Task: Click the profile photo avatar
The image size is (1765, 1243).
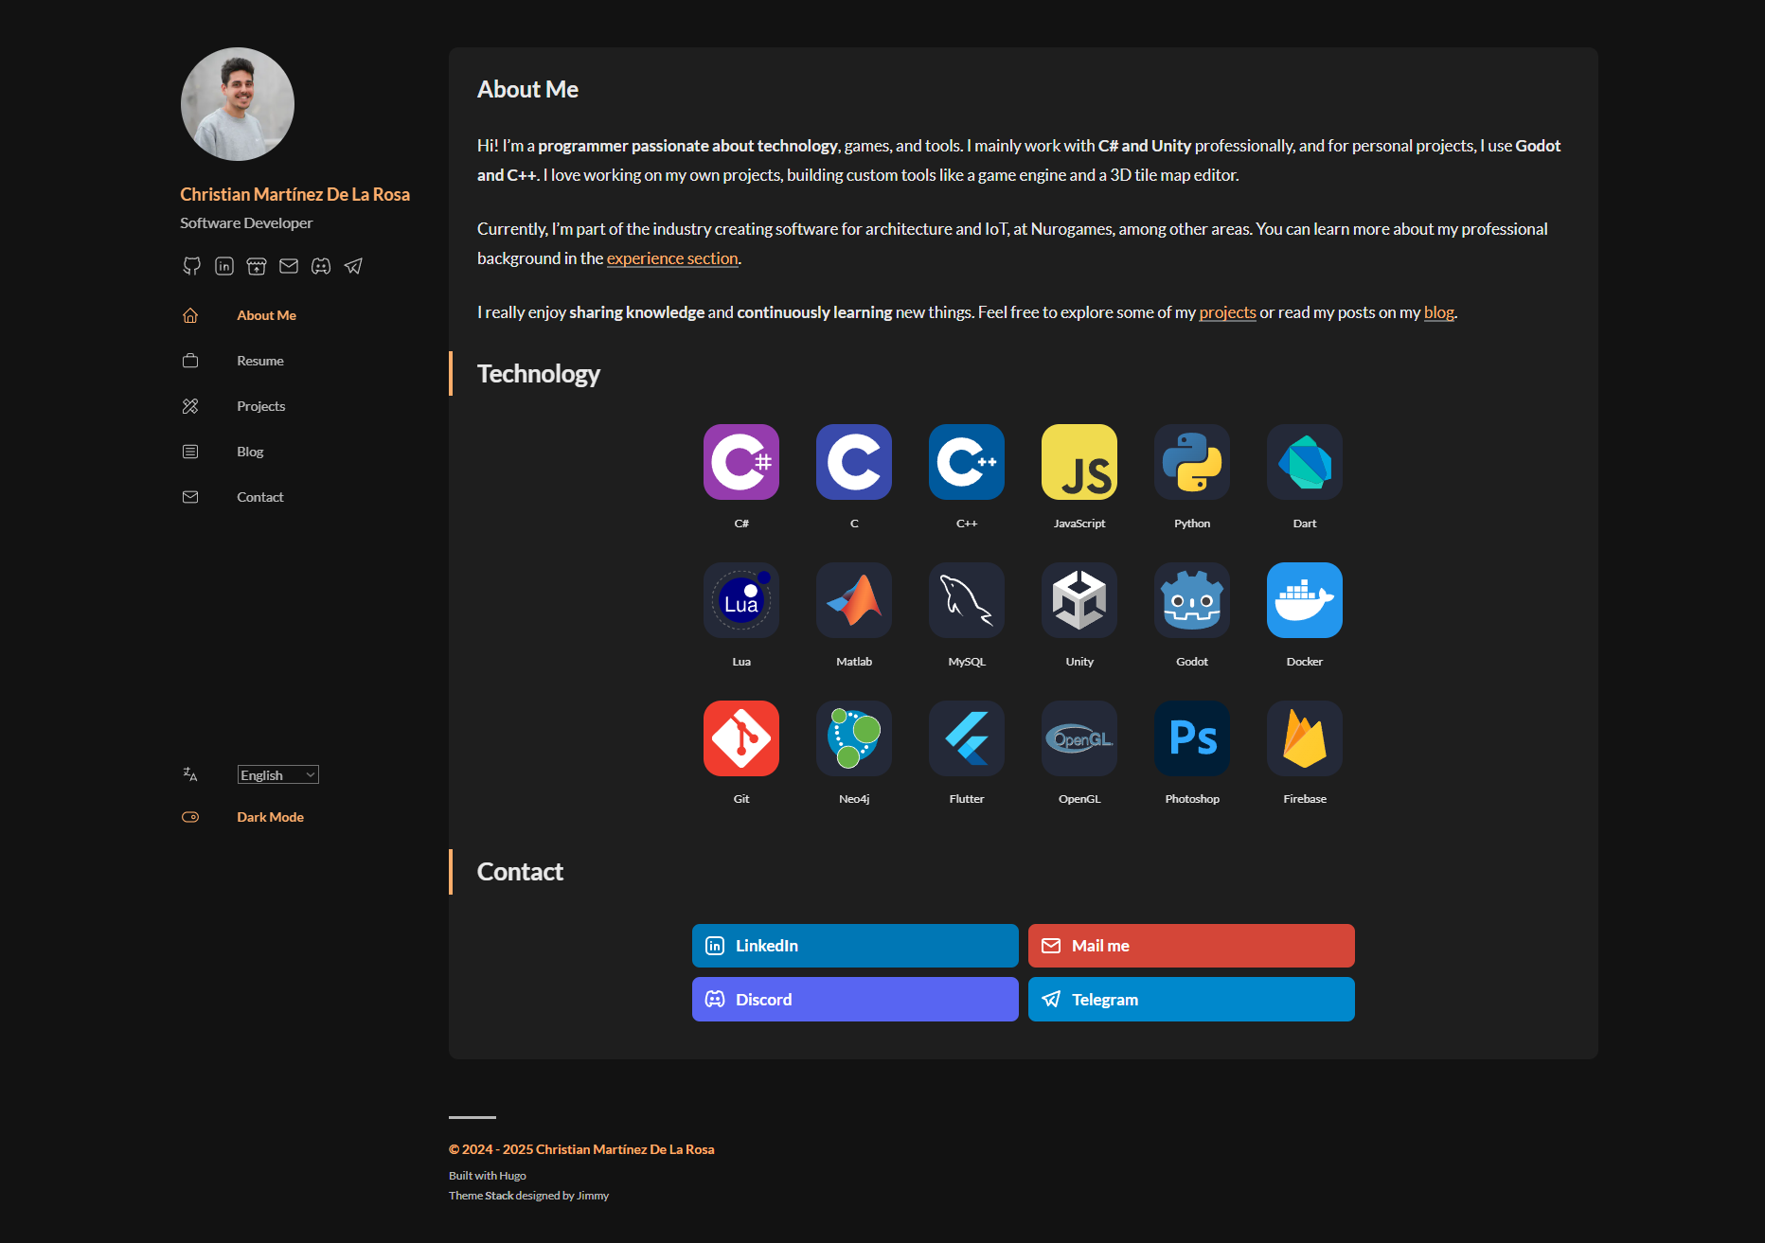Action: tap(238, 104)
